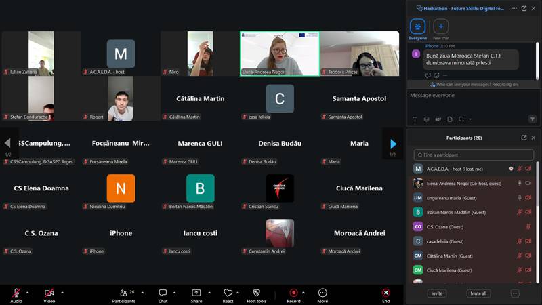Image resolution: width=542 pixels, height=305 pixels.
Task: Expand the Video options chevron
Action: (x=62, y=293)
